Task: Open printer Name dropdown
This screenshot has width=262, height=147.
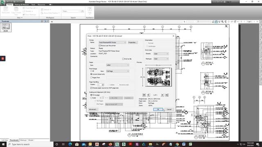Action: tap(112, 42)
